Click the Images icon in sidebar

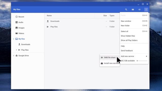(16, 28)
